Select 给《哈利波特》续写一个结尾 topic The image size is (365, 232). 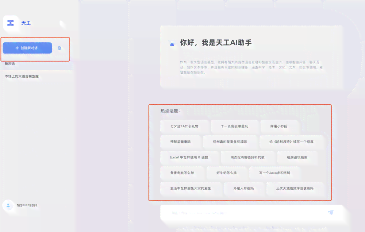coord(290,142)
